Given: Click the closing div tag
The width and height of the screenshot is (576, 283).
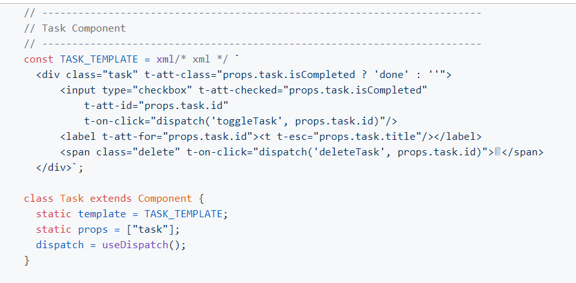Looking at the screenshot, I should tap(57, 167).
